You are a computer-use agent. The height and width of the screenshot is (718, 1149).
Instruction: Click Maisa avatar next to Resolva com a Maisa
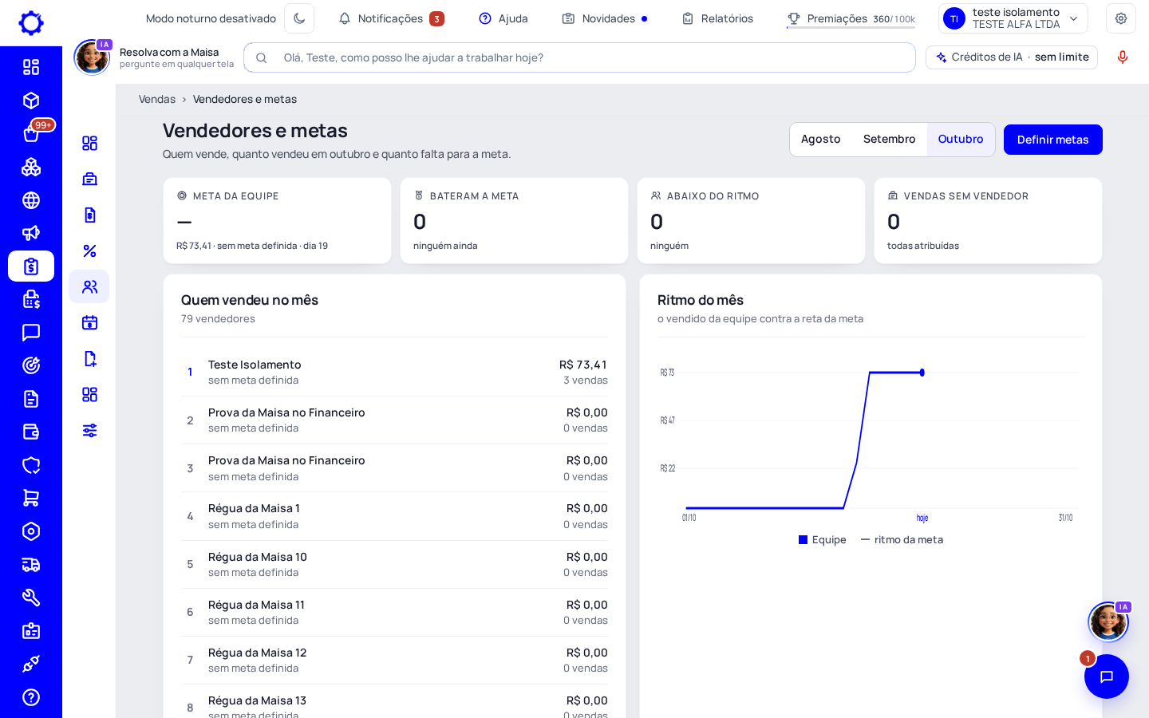tap(92, 57)
